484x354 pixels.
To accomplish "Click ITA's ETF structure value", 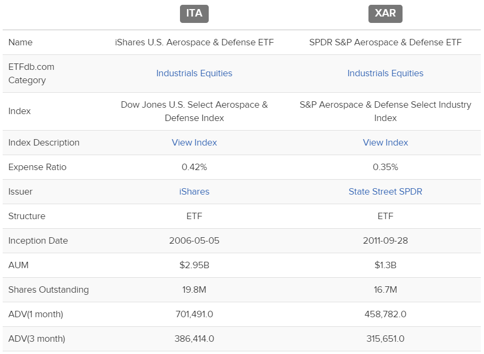I will (194, 216).
